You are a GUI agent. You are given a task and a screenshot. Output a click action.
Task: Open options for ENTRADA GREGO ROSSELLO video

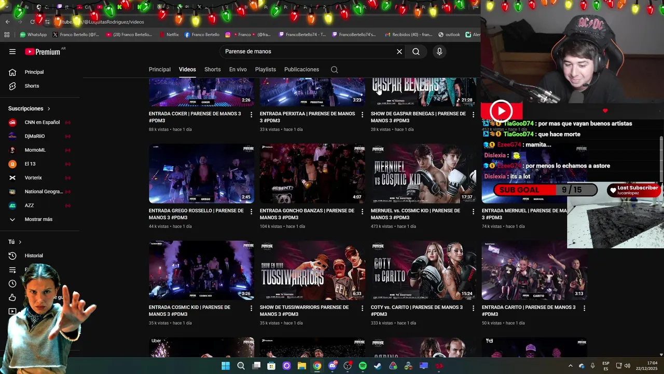(x=251, y=211)
